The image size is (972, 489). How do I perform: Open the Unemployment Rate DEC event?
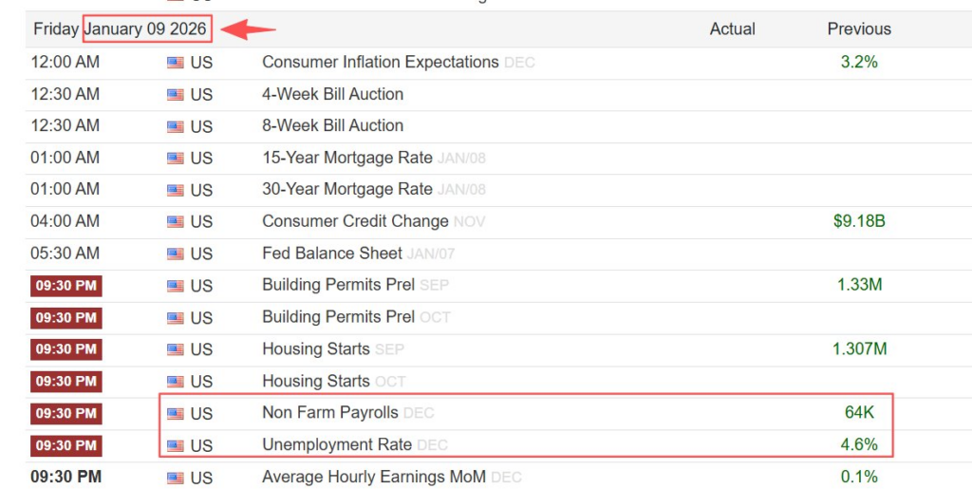pyautogui.click(x=337, y=444)
